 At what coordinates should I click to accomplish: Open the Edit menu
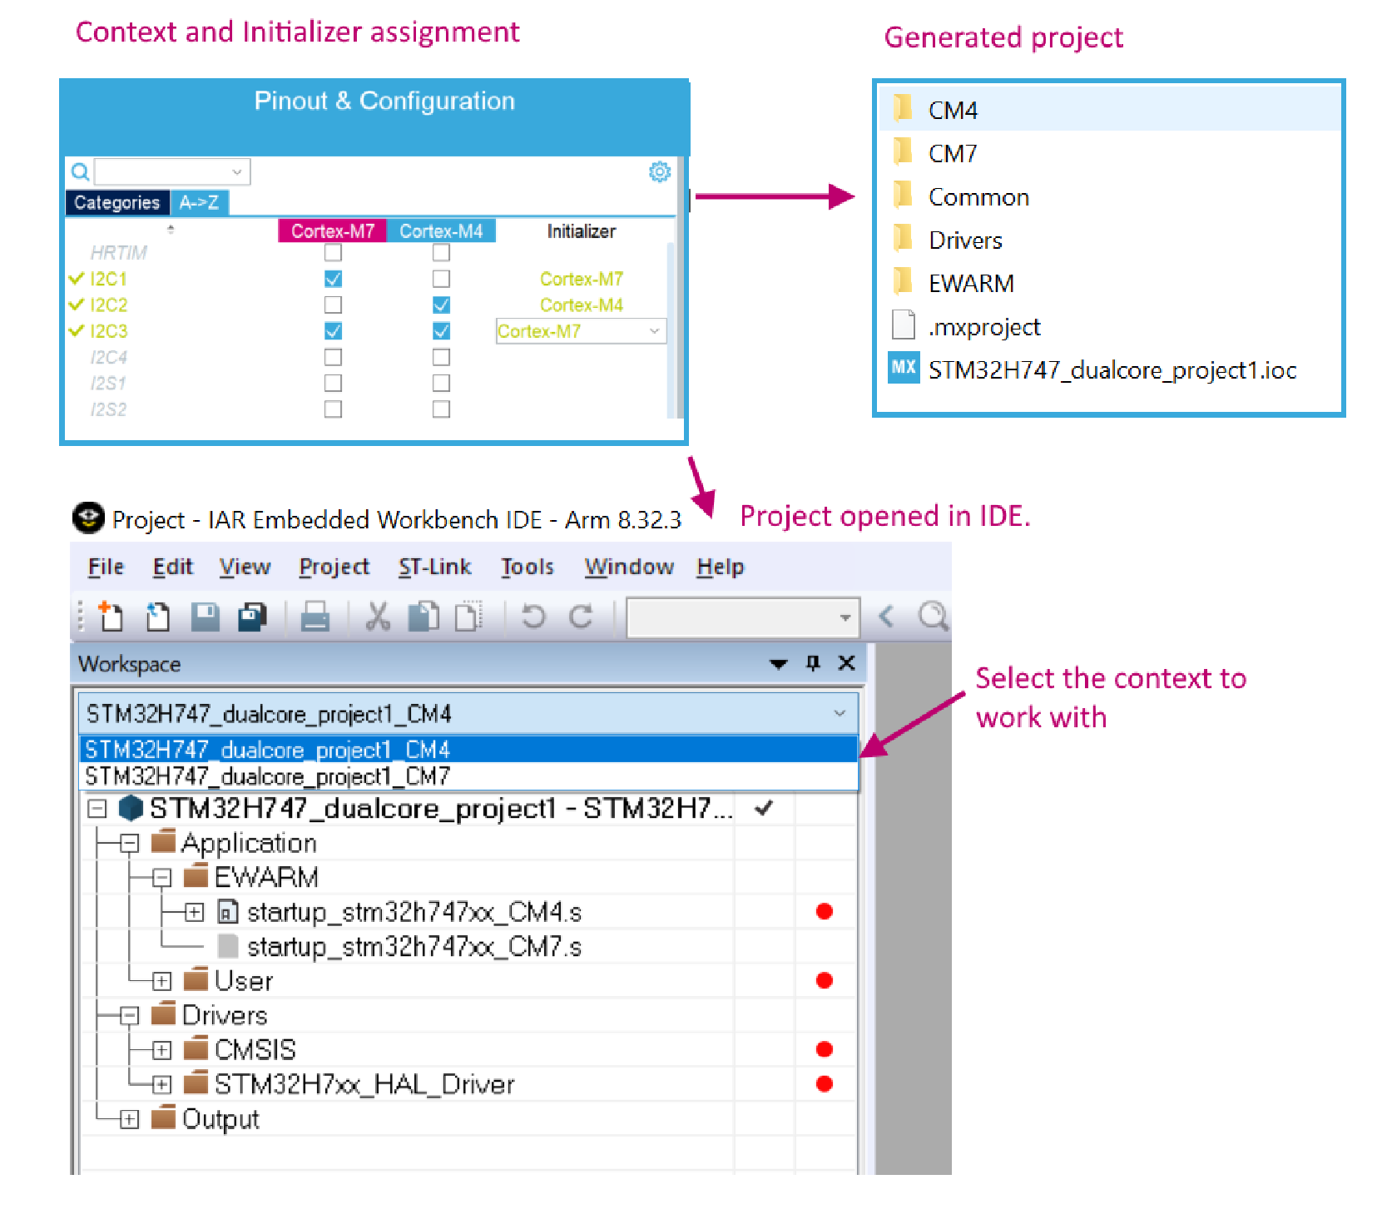[173, 567]
